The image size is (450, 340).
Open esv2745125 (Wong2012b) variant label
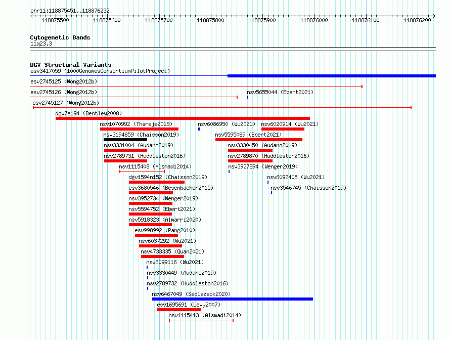pos(64,81)
